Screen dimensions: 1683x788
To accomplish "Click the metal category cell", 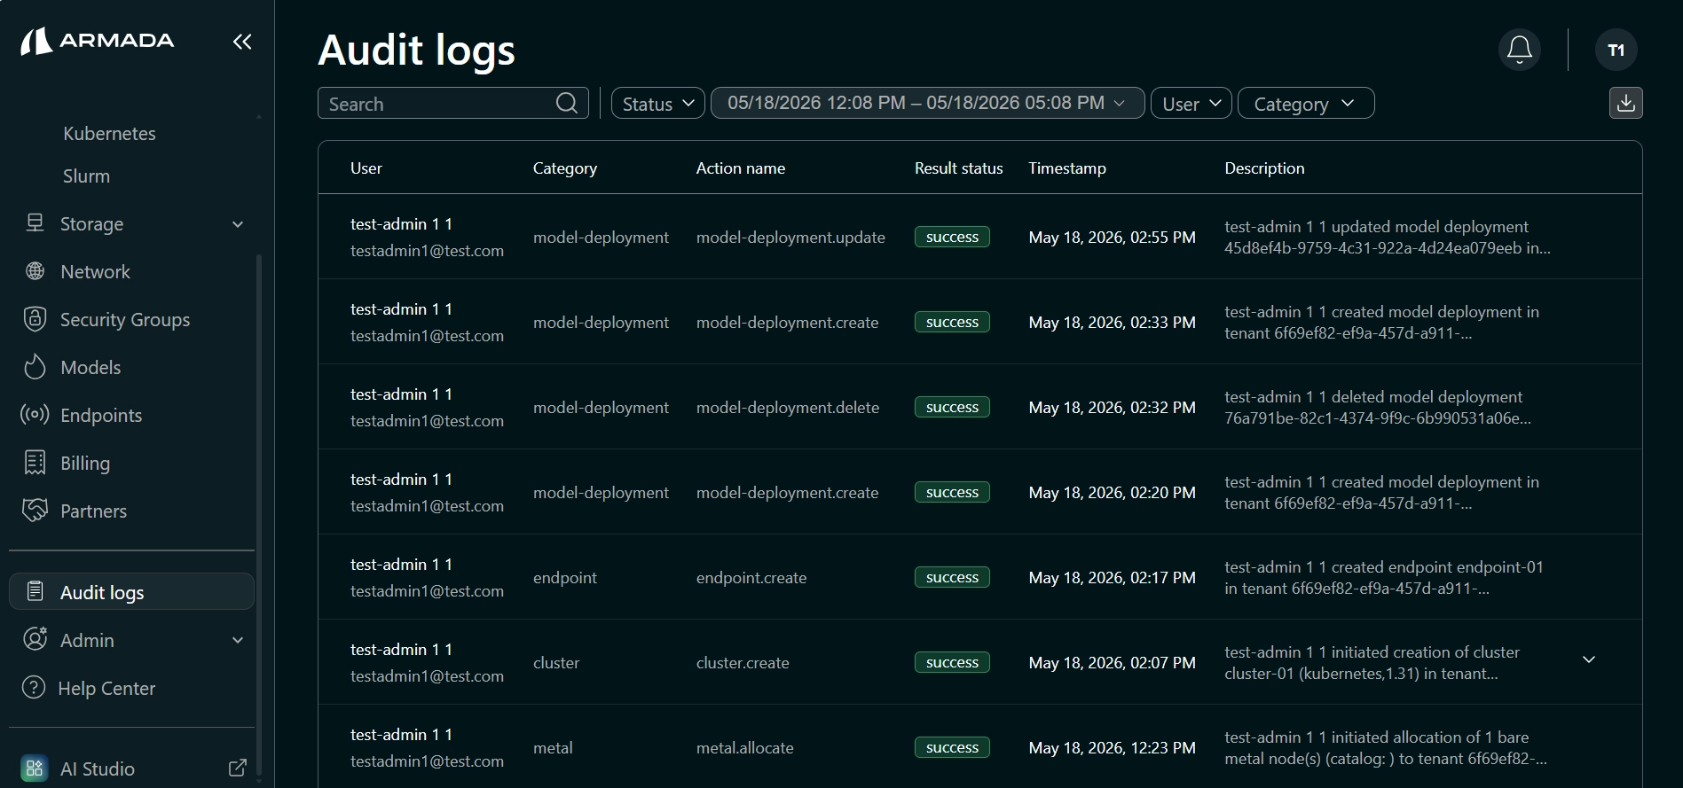I will pos(553,748).
